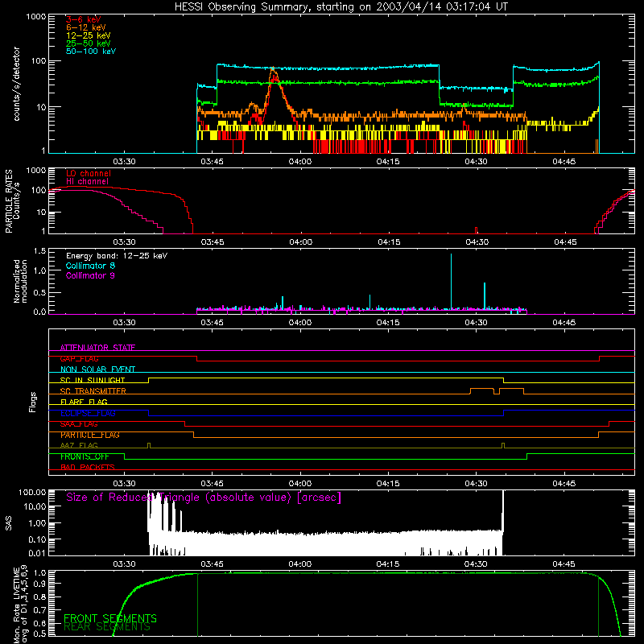
Task: Click the FRONT SEGMENTS legend label
Action: pyautogui.click(x=110, y=618)
